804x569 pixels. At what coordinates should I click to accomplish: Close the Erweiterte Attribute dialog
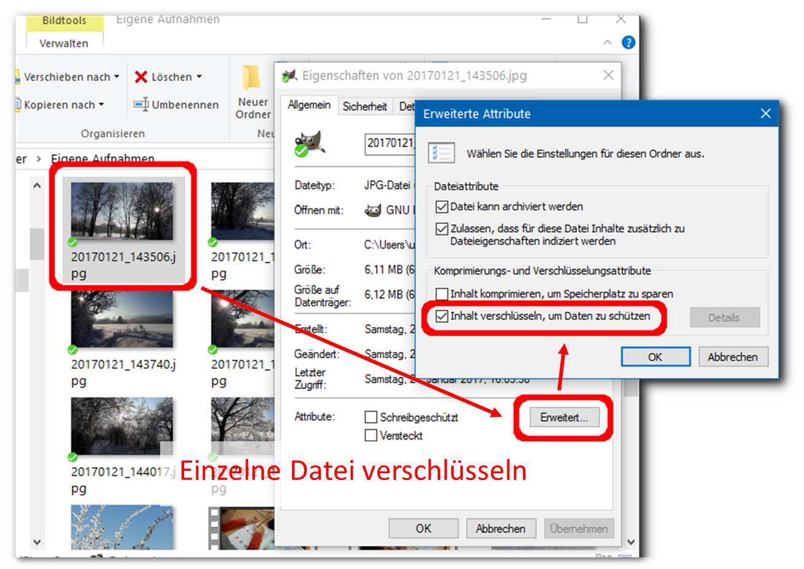pos(765,114)
